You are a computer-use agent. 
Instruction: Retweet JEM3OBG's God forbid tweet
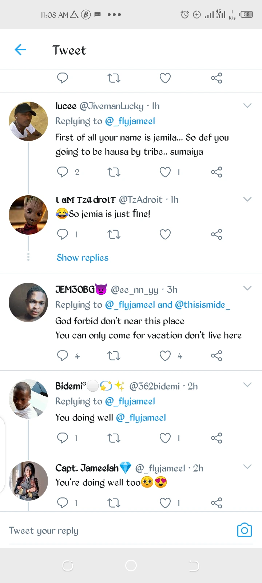coord(114,356)
